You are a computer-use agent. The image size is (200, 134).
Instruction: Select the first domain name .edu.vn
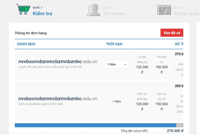58,62
